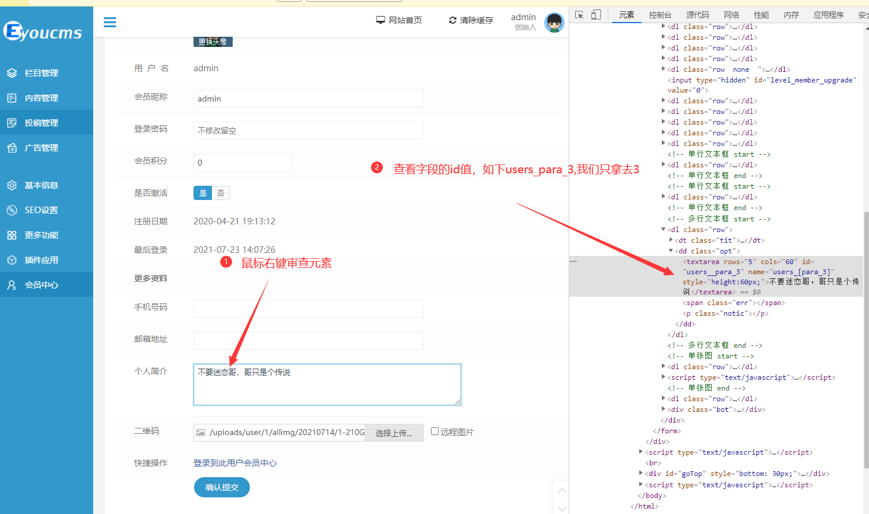Switch to the 网络 DevTools tab
Image resolution: width=869 pixels, height=514 pixels.
point(731,15)
